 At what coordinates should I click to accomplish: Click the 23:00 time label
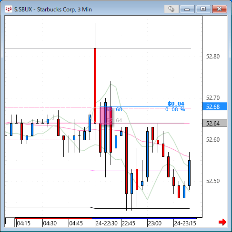155,223
